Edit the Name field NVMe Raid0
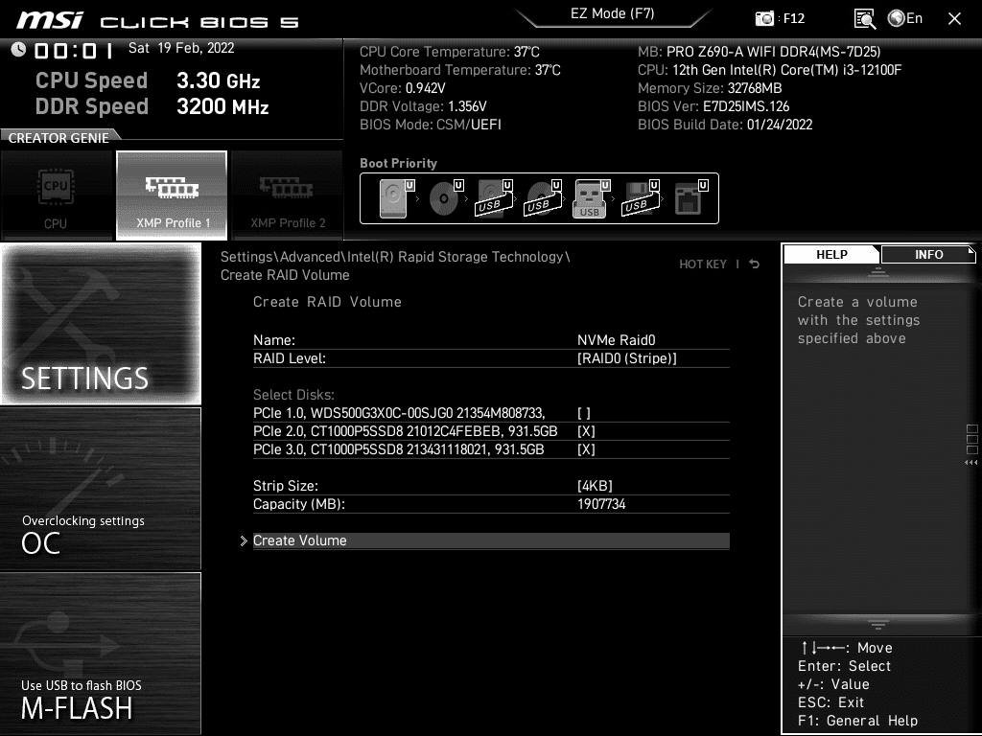 pyautogui.click(x=617, y=340)
